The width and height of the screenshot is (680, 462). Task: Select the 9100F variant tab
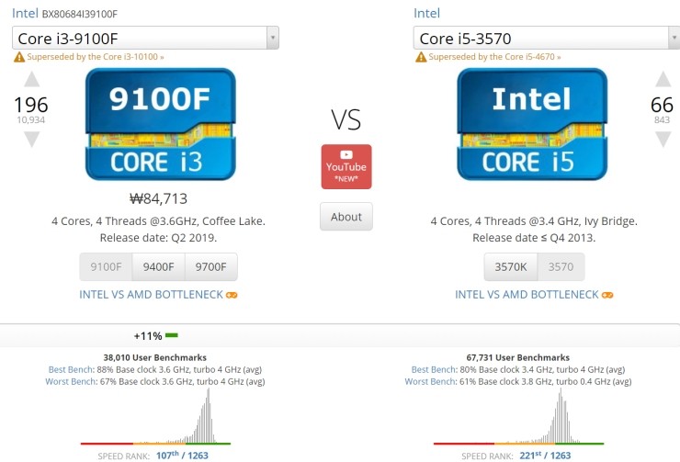point(106,267)
